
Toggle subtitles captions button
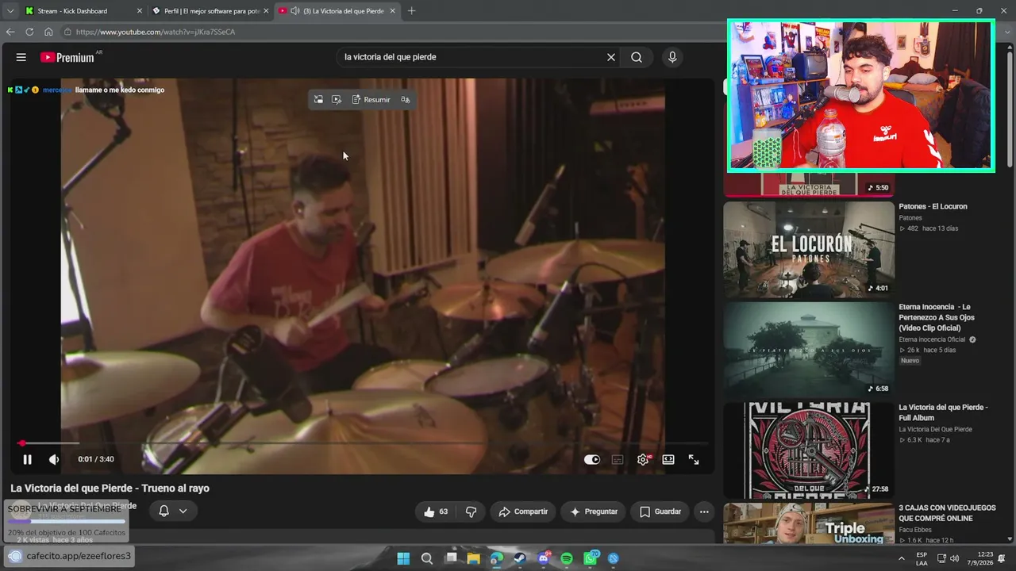pos(618,459)
